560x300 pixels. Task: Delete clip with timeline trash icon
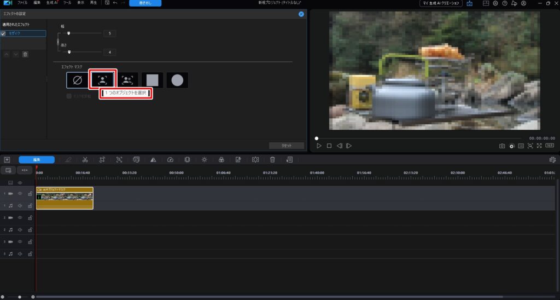pos(272,160)
